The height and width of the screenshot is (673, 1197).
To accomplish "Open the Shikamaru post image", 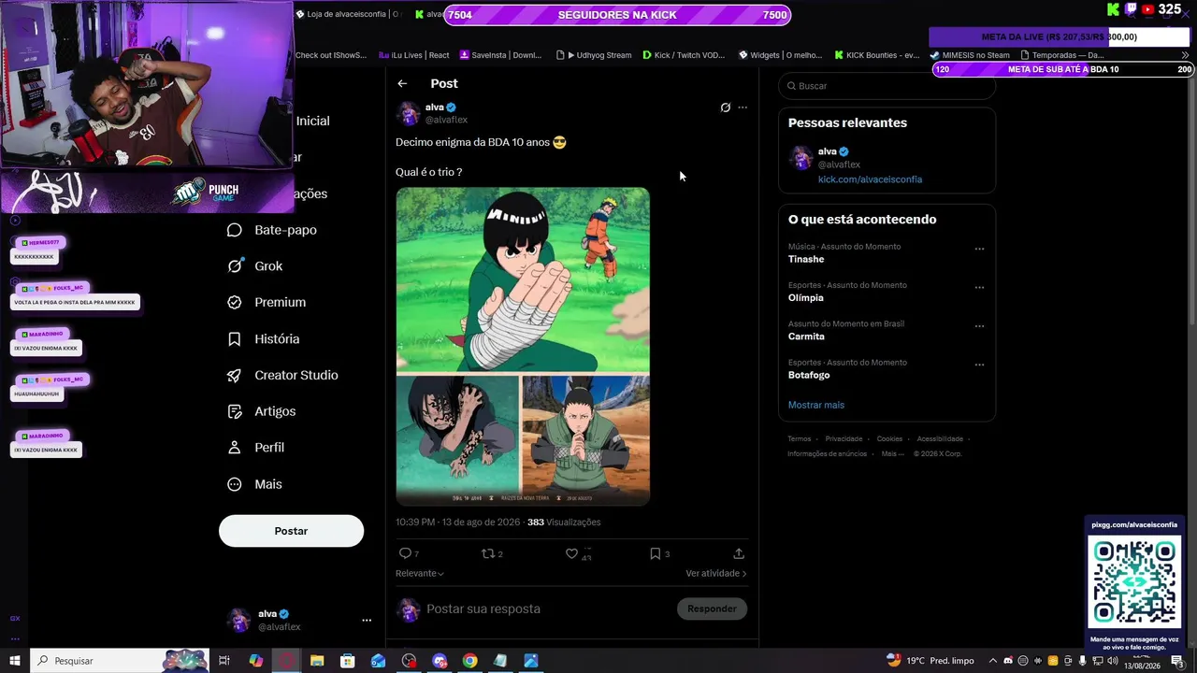I will point(585,440).
